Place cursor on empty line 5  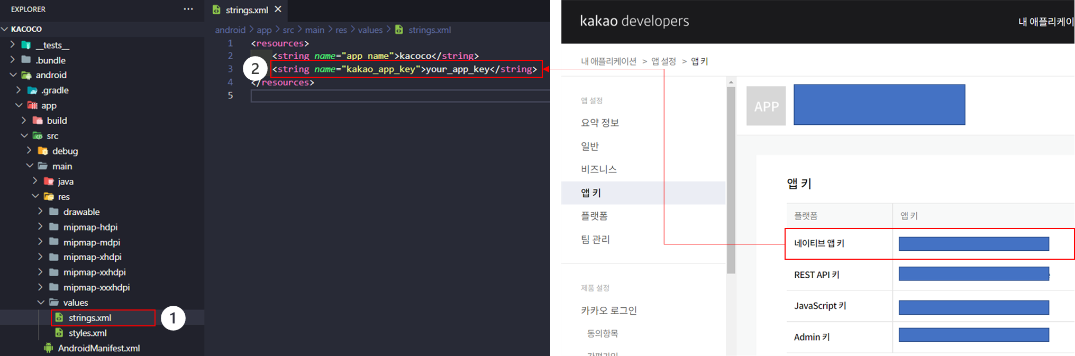click(400, 96)
